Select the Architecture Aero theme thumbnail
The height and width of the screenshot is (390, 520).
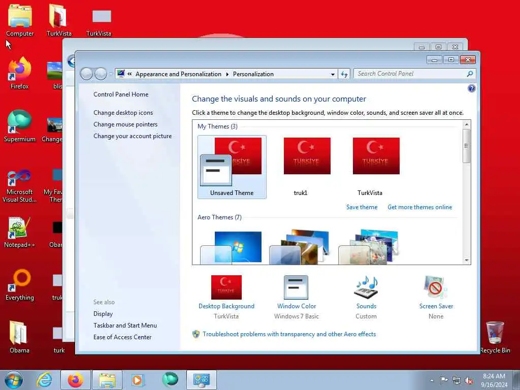300,247
